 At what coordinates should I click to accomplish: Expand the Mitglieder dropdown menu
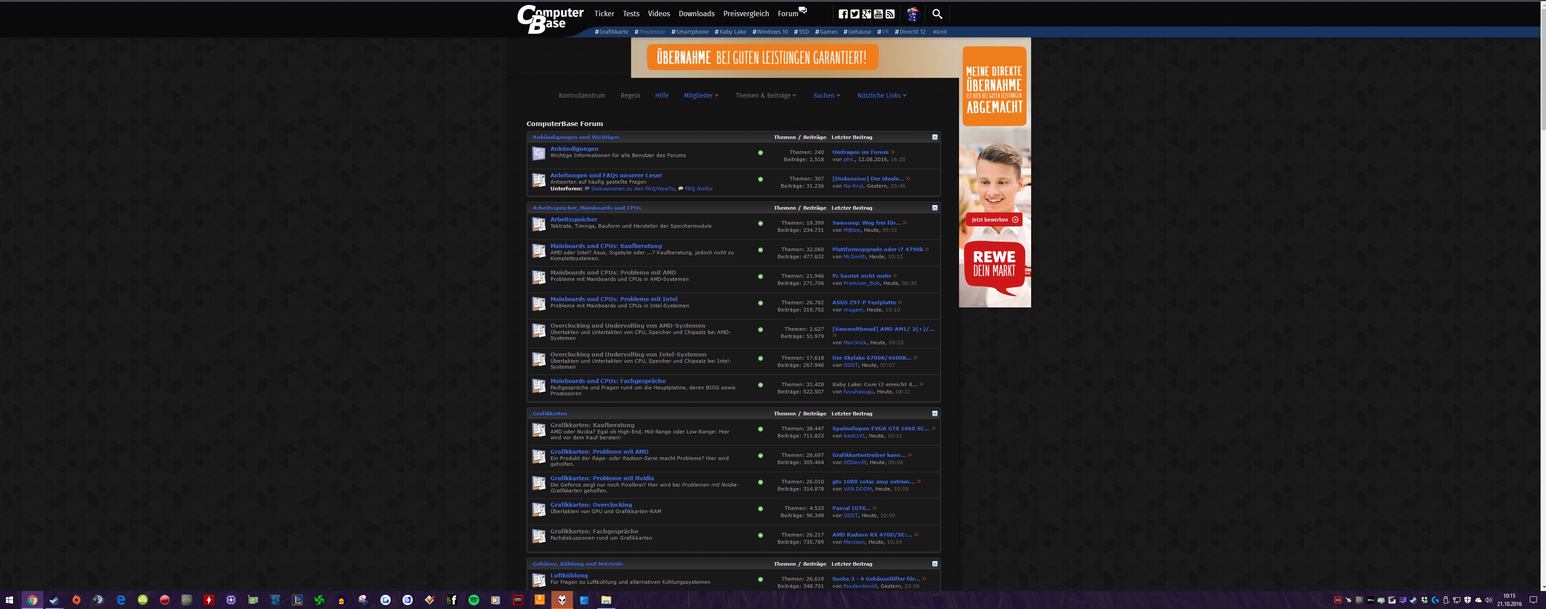pyautogui.click(x=700, y=95)
